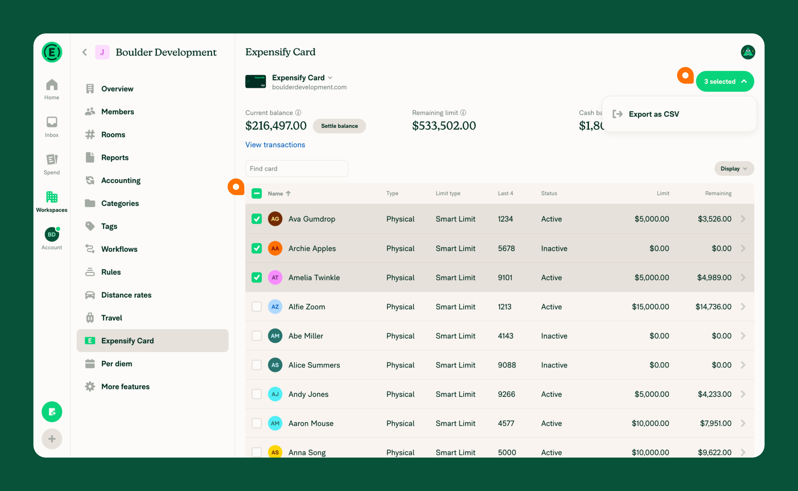
Task: Click Ava Gumdrop's AG avatar
Action: (275, 219)
